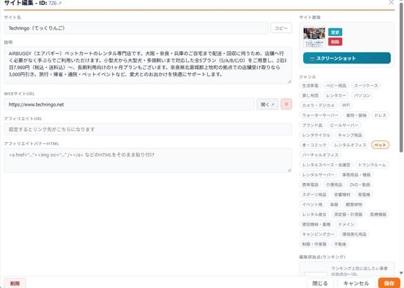Toggle the スポーツ用品 genre tag

click(314, 194)
